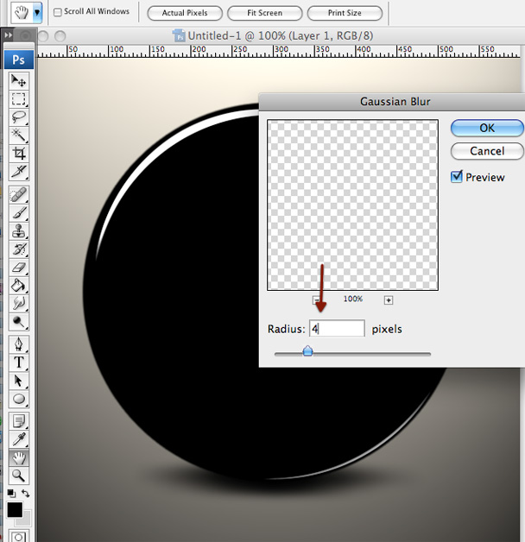This screenshot has width=525, height=542.
Task: Select the Slice tool
Action: click(x=18, y=171)
